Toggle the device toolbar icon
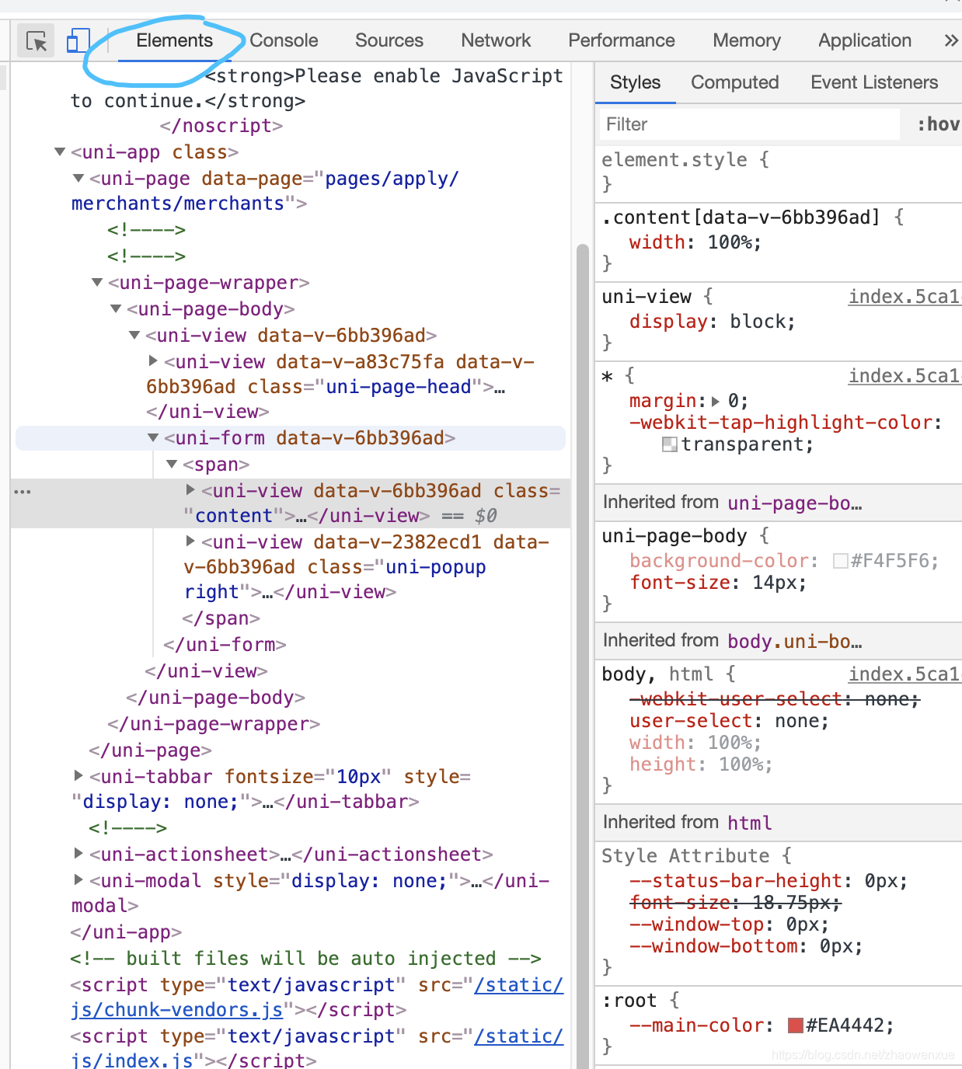This screenshot has height=1069, width=962. [x=78, y=40]
